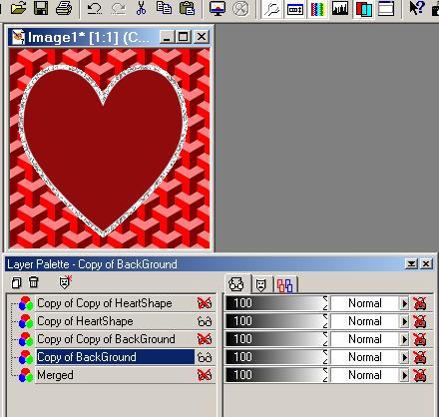This screenshot has width=439, height=417.
Task: Create new layer in Layer Palette
Action: [x=16, y=283]
